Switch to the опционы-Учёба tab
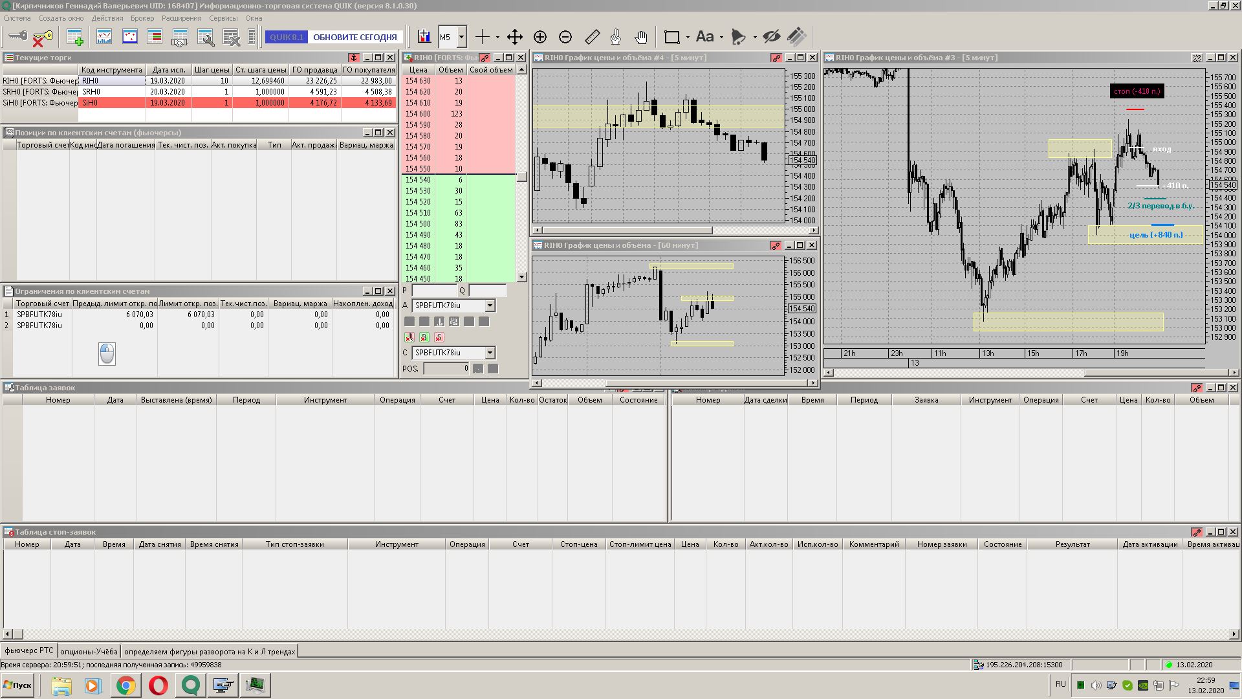Image resolution: width=1242 pixels, height=699 pixels. [89, 651]
